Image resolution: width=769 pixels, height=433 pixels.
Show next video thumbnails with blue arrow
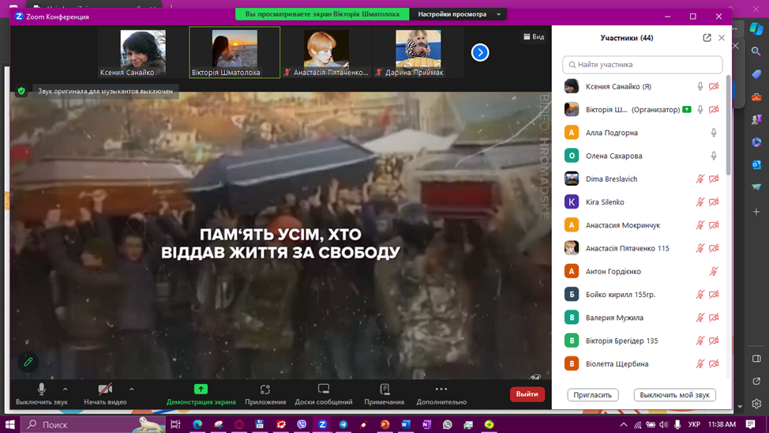coord(480,52)
